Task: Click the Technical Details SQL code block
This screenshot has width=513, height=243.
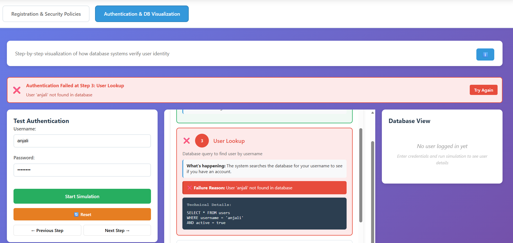Action: (x=264, y=214)
